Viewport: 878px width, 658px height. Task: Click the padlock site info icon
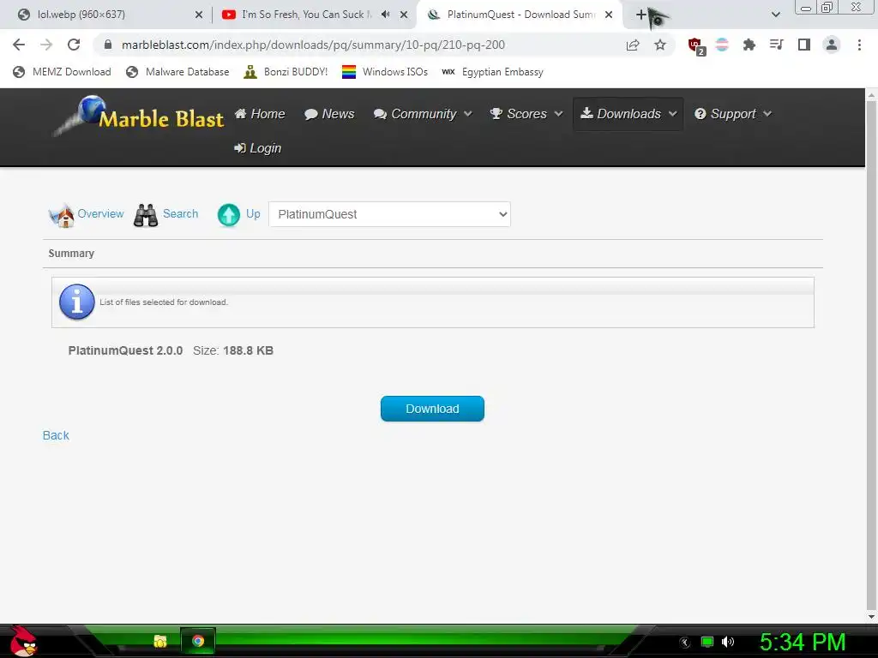pyautogui.click(x=108, y=45)
